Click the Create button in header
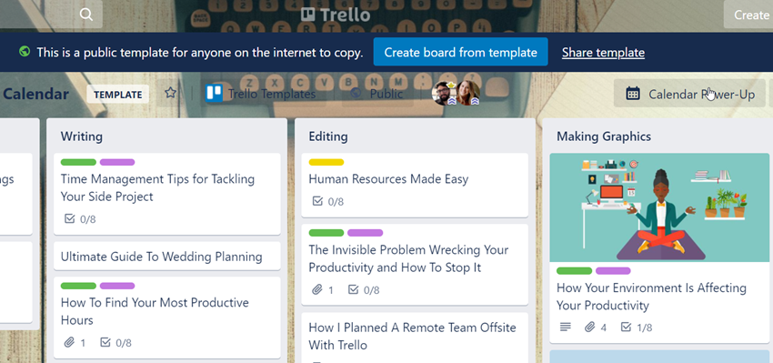 (750, 15)
